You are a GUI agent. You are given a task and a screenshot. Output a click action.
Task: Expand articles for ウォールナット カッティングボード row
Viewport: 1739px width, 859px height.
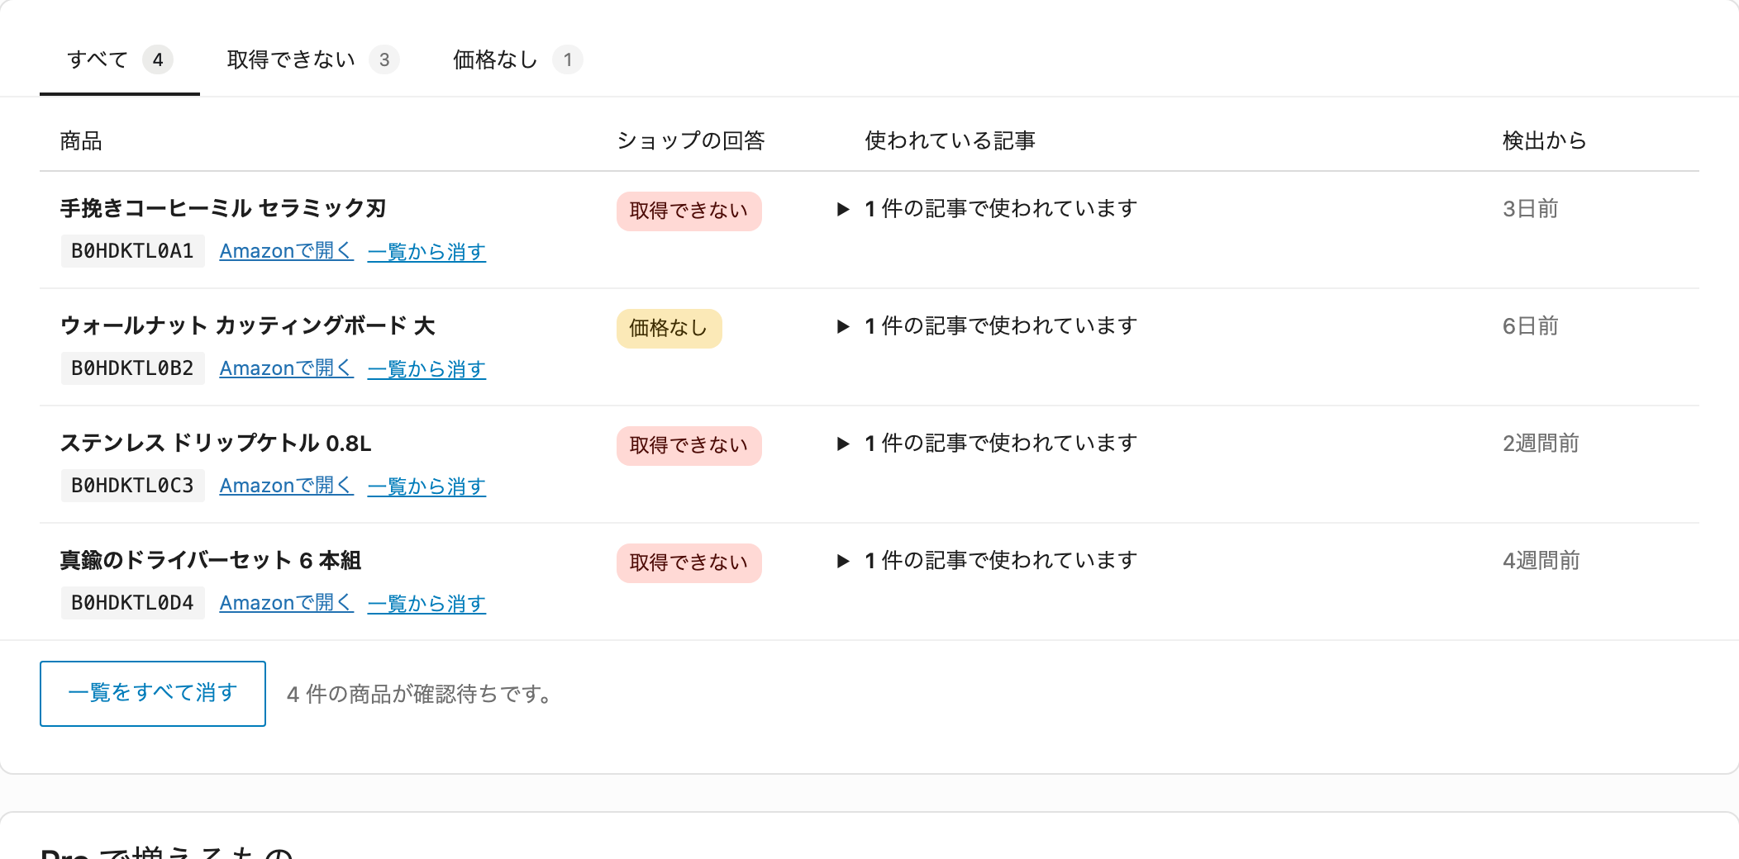[988, 326]
